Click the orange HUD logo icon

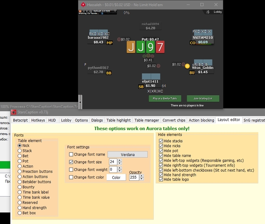tap(80, 11)
